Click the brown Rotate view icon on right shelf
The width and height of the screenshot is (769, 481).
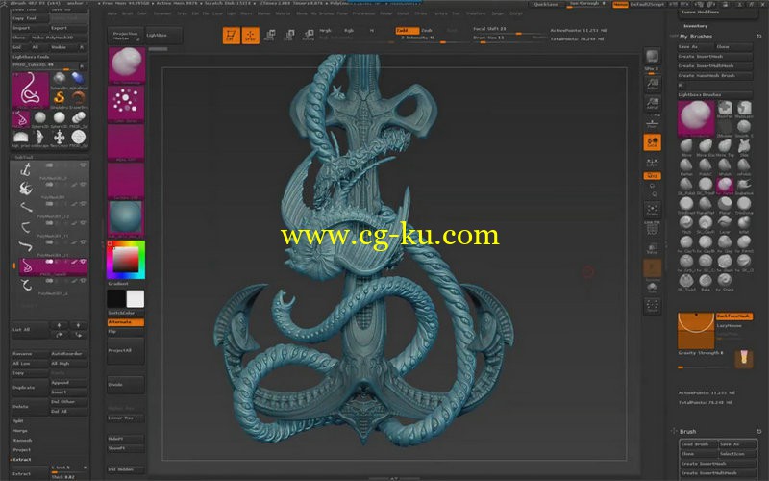tap(653, 268)
